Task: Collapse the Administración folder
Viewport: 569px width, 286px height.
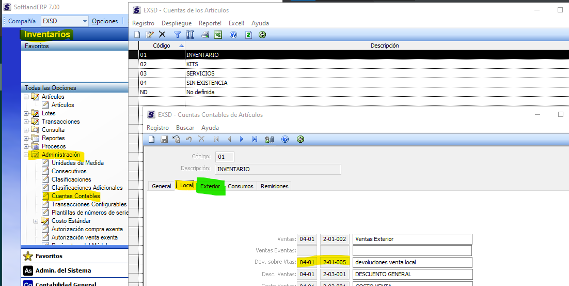Action: point(26,155)
